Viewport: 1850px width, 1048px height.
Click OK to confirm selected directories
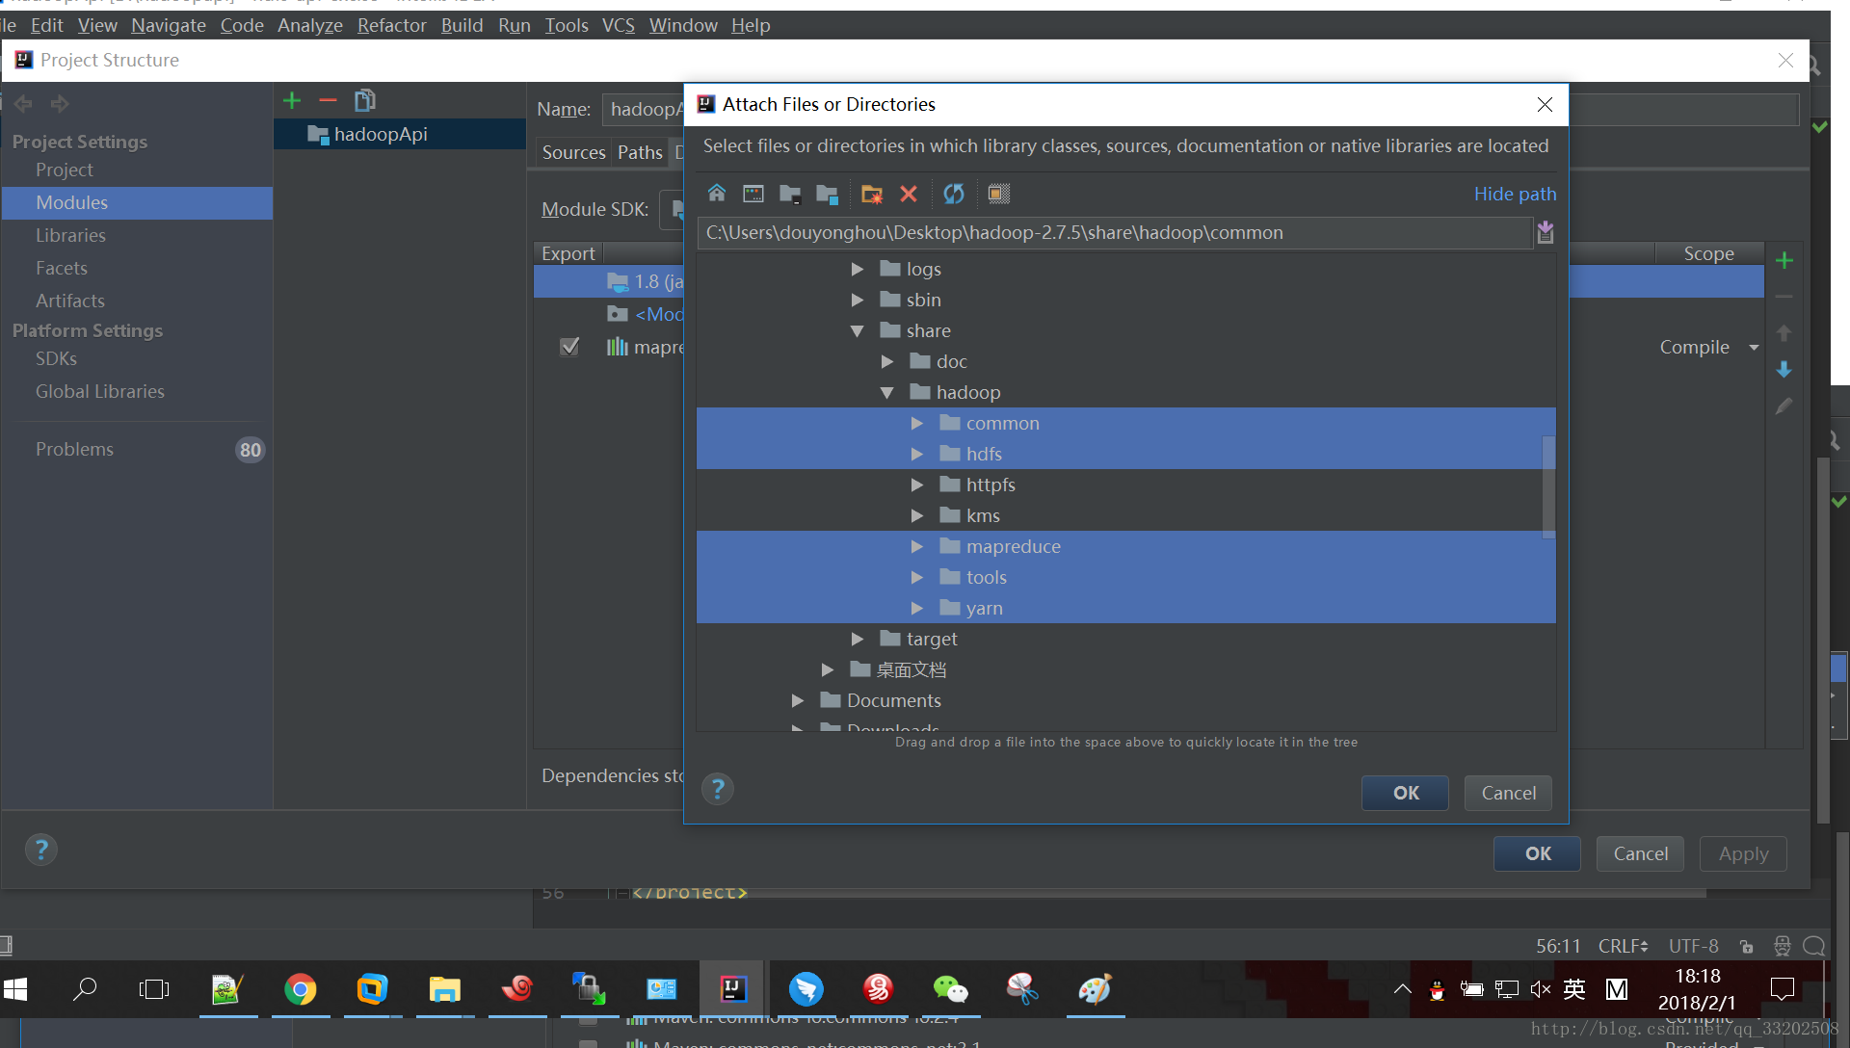coord(1407,793)
